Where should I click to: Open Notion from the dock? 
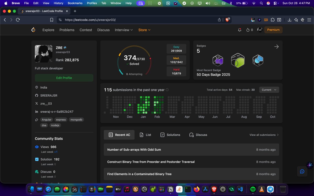click(170, 189)
